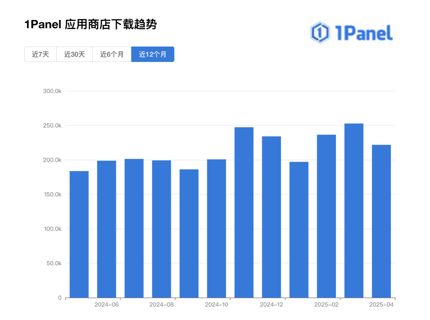Click the bar between 2024-08 and 2024-10
This screenshot has height=320, width=430.
coord(189,234)
